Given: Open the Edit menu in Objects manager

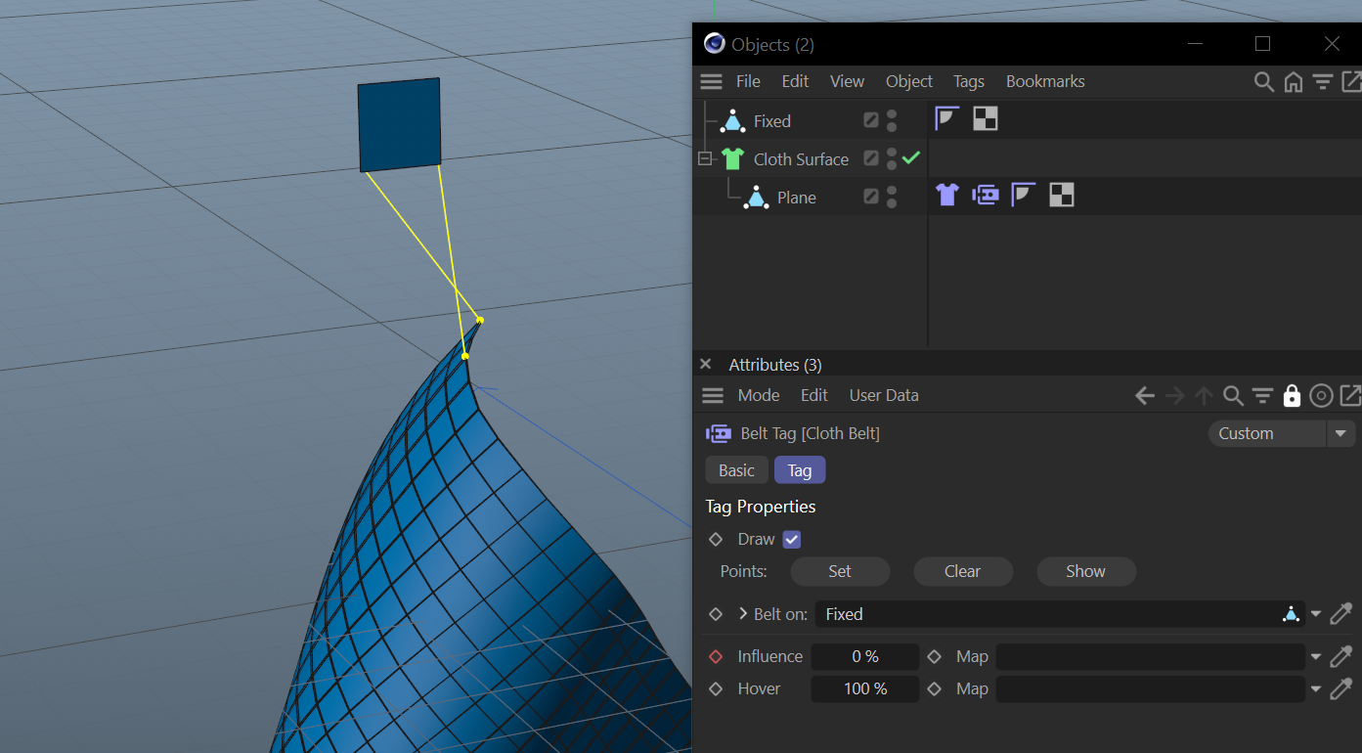Looking at the screenshot, I should 795,81.
